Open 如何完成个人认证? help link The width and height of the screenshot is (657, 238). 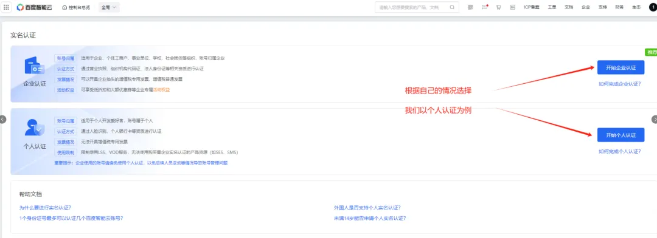[620, 151]
